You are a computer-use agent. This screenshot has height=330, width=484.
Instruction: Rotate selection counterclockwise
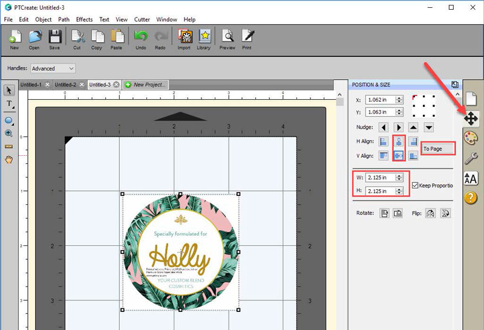tap(384, 213)
